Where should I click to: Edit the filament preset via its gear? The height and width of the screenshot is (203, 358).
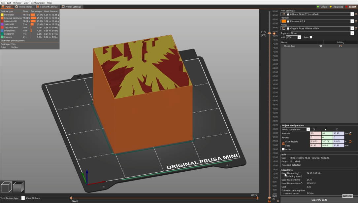(356, 21)
